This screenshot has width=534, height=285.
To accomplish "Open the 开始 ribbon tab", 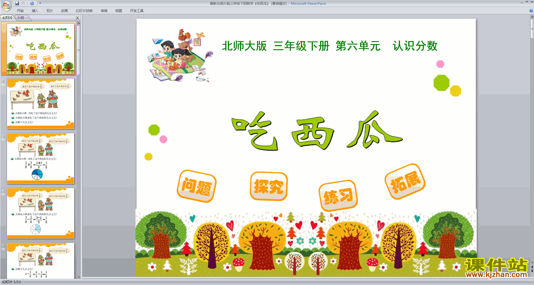I will point(20,11).
